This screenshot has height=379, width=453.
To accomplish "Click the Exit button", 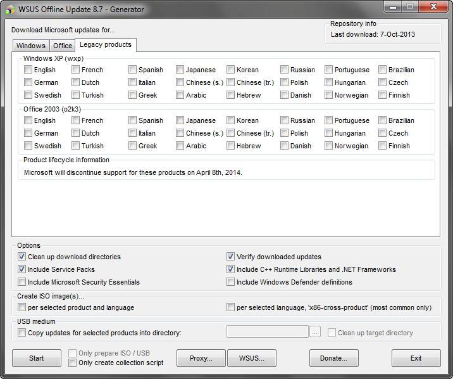I will [416, 358].
